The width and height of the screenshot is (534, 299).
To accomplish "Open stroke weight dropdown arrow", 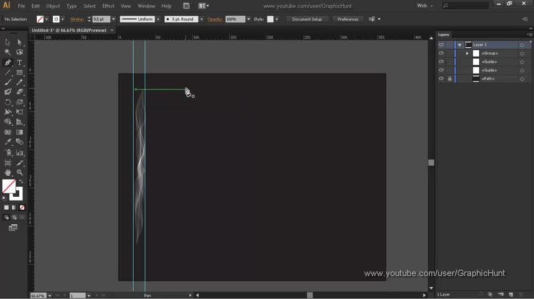I will [x=113, y=19].
